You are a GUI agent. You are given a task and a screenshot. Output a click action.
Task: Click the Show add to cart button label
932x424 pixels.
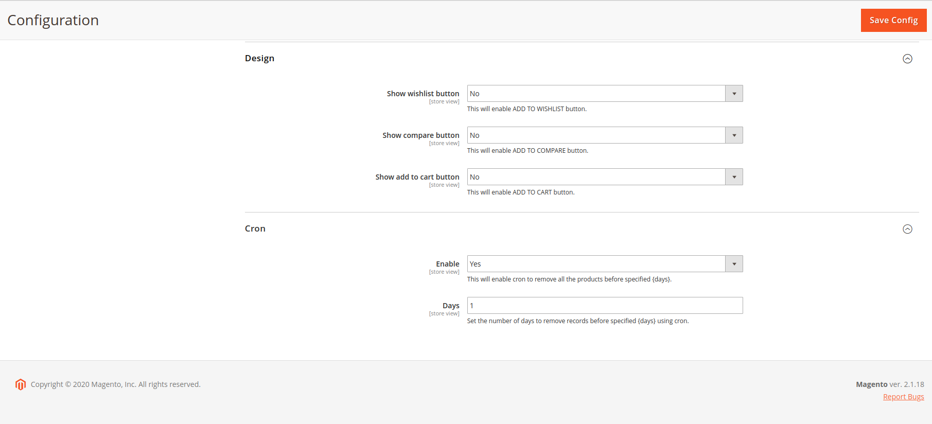pyautogui.click(x=417, y=177)
